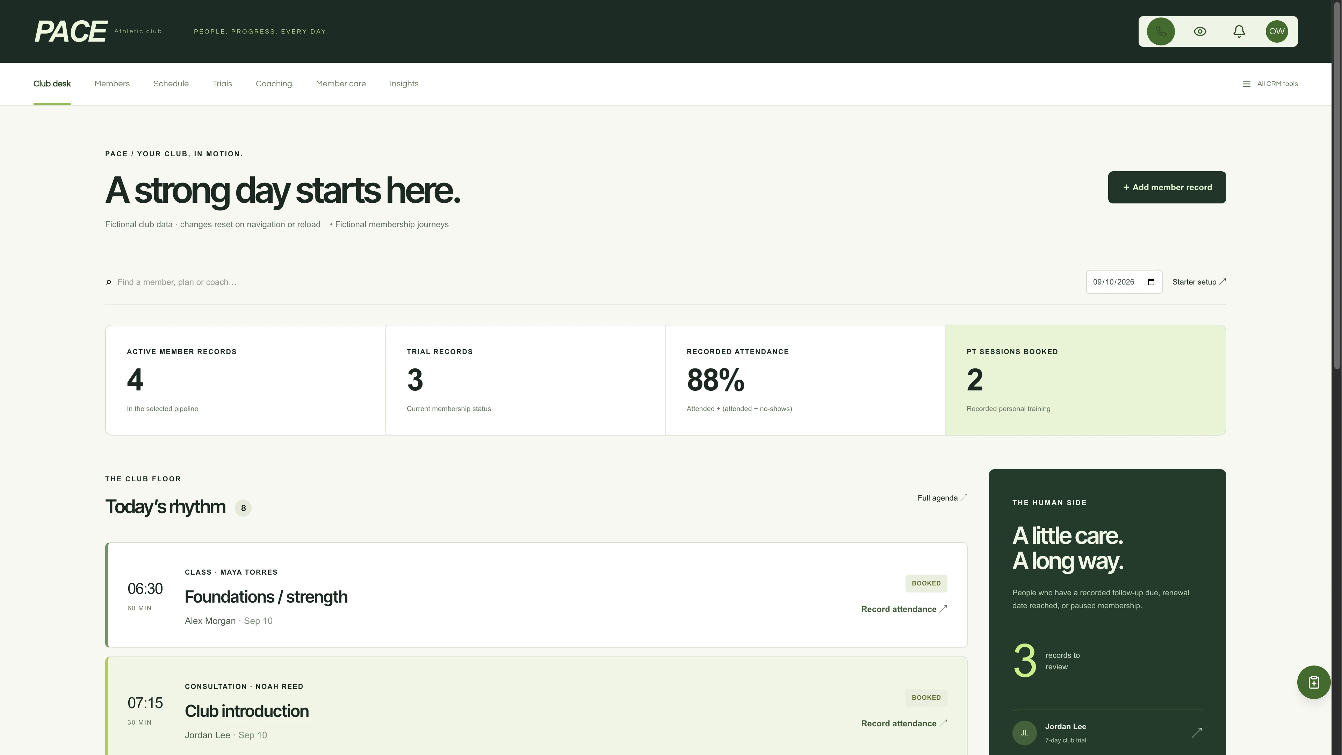Click the 3 records to review count
The height and width of the screenshot is (755, 1342).
tap(1025, 660)
